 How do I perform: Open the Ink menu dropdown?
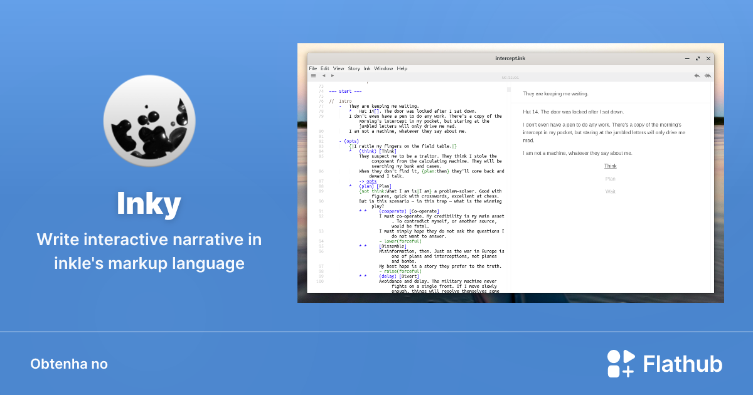tap(367, 68)
